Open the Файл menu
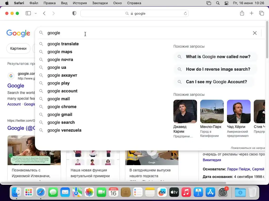The image size is (269, 201). [34, 3]
